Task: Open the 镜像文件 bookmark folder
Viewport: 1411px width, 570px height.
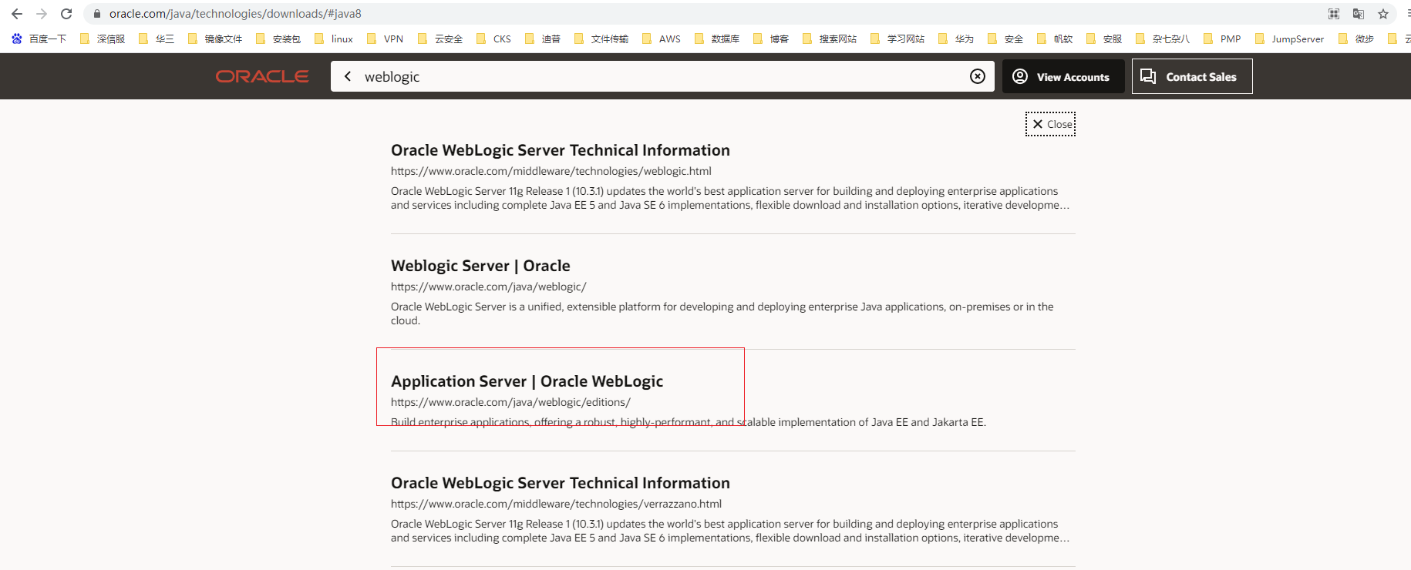Action: [x=215, y=39]
